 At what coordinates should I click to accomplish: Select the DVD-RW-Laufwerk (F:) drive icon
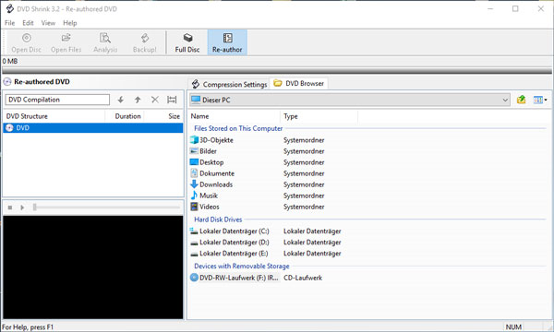click(x=194, y=278)
